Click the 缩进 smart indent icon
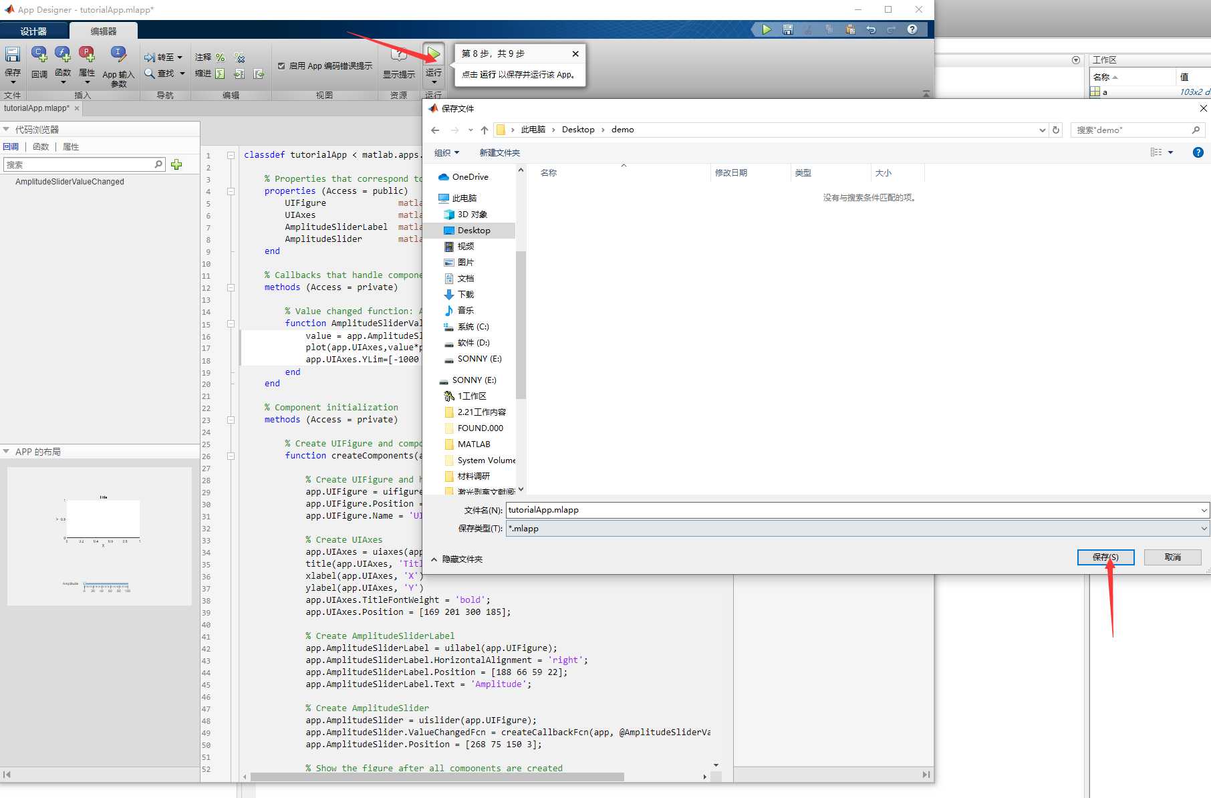Viewport: 1211px width, 798px height. tap(220, 74)
